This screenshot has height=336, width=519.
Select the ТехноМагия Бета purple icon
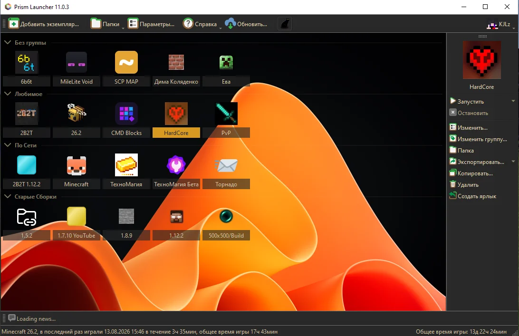point(176,165)
